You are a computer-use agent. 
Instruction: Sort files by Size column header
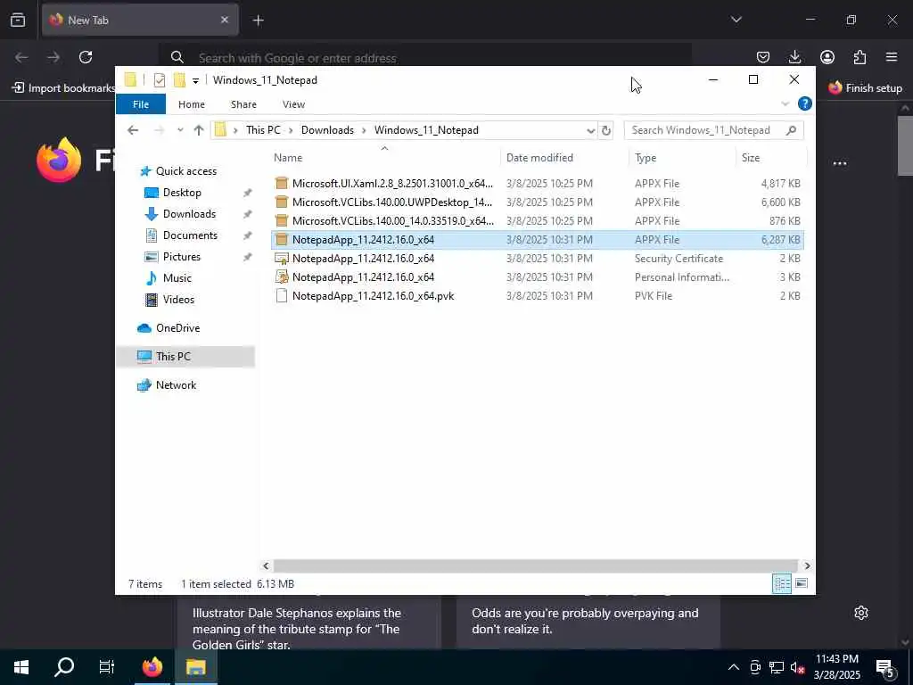[x=771, y=158]
